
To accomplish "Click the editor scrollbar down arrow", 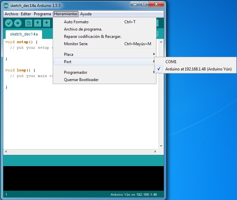I will (161, 146).
